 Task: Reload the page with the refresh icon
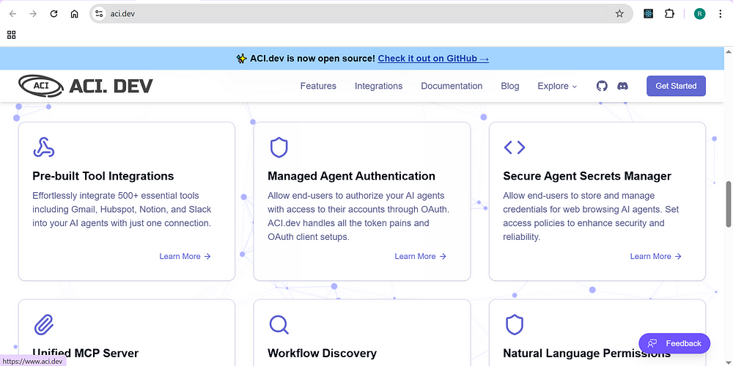54,14
